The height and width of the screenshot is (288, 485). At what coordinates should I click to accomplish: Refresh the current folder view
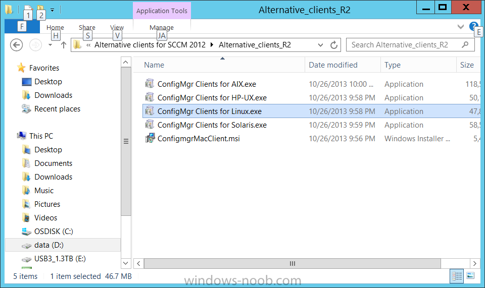[x=334, y=45]
